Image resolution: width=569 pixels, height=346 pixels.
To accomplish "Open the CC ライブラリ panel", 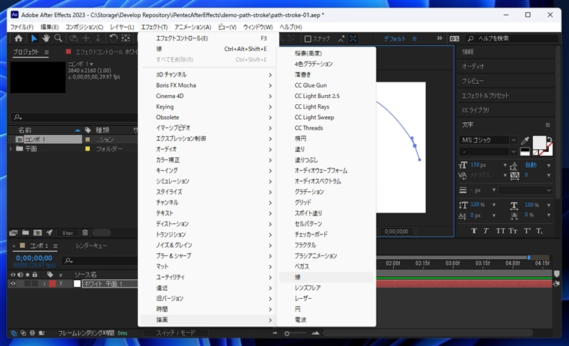I will click(475, 110).
